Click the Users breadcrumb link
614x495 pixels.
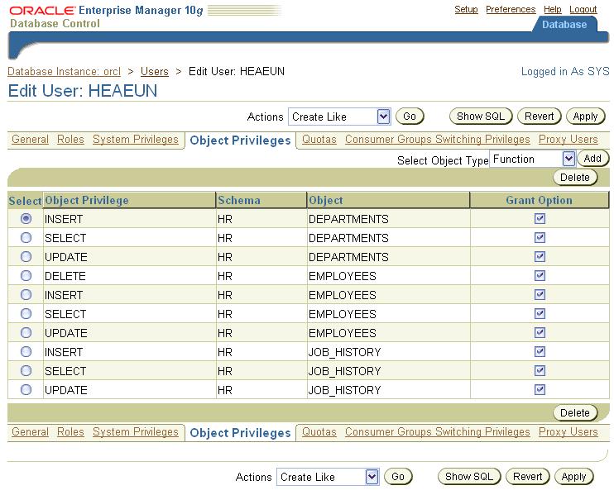point(154,72)
